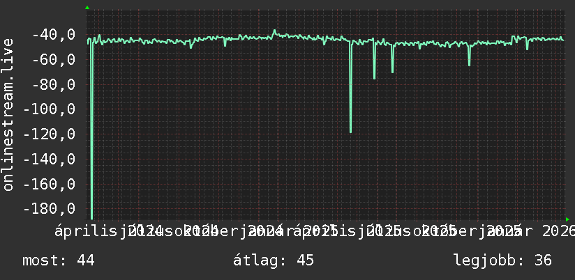Click the "legjobb: 36" statistic
Screen dimensions: 575x280
[x=502, y=260]
